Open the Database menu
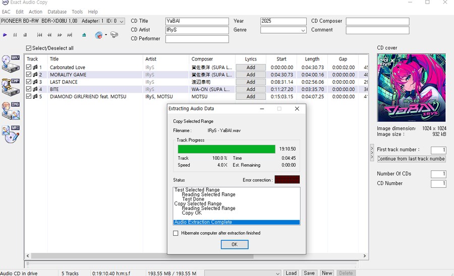Screen dimensions: 454x276 point(57,12)
